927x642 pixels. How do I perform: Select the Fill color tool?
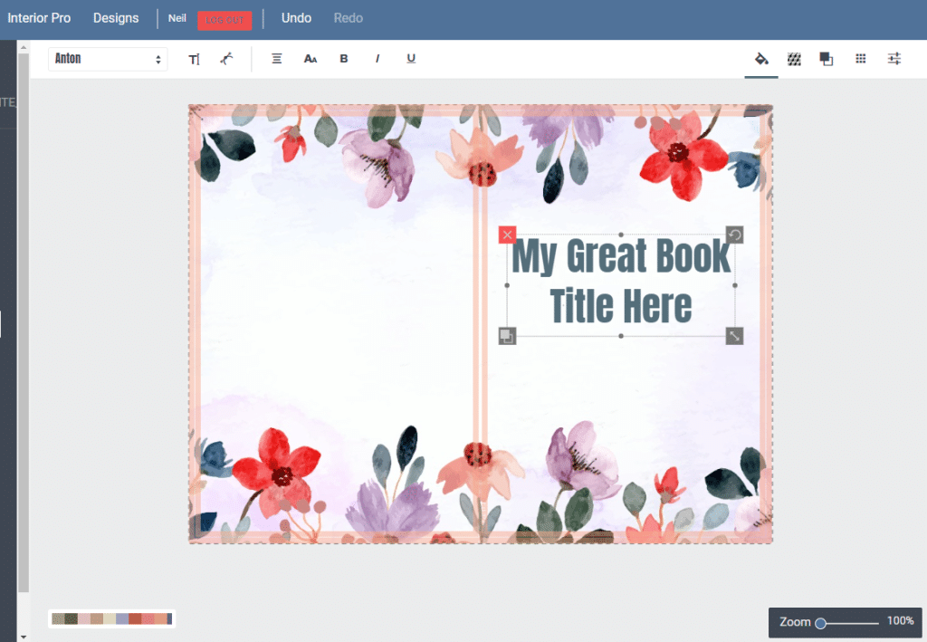click(761, 58)
